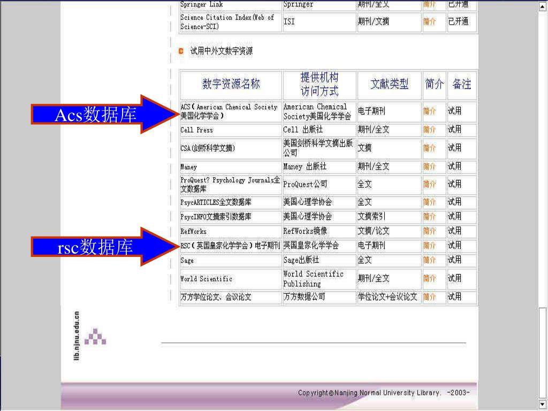Open the 简介 link for Sage row
This screenshot has height=411, width=548.
click(430, 260)
